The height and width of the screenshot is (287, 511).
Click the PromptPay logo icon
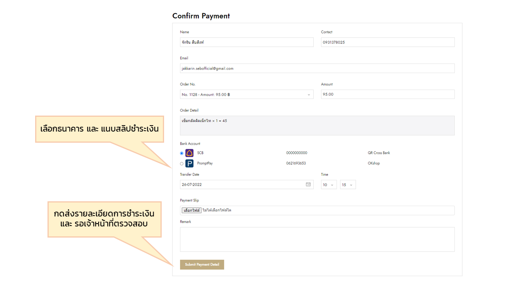tap(189, 163)
